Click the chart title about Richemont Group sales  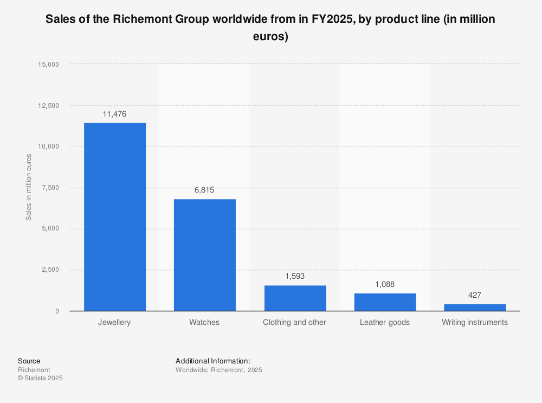270,27
